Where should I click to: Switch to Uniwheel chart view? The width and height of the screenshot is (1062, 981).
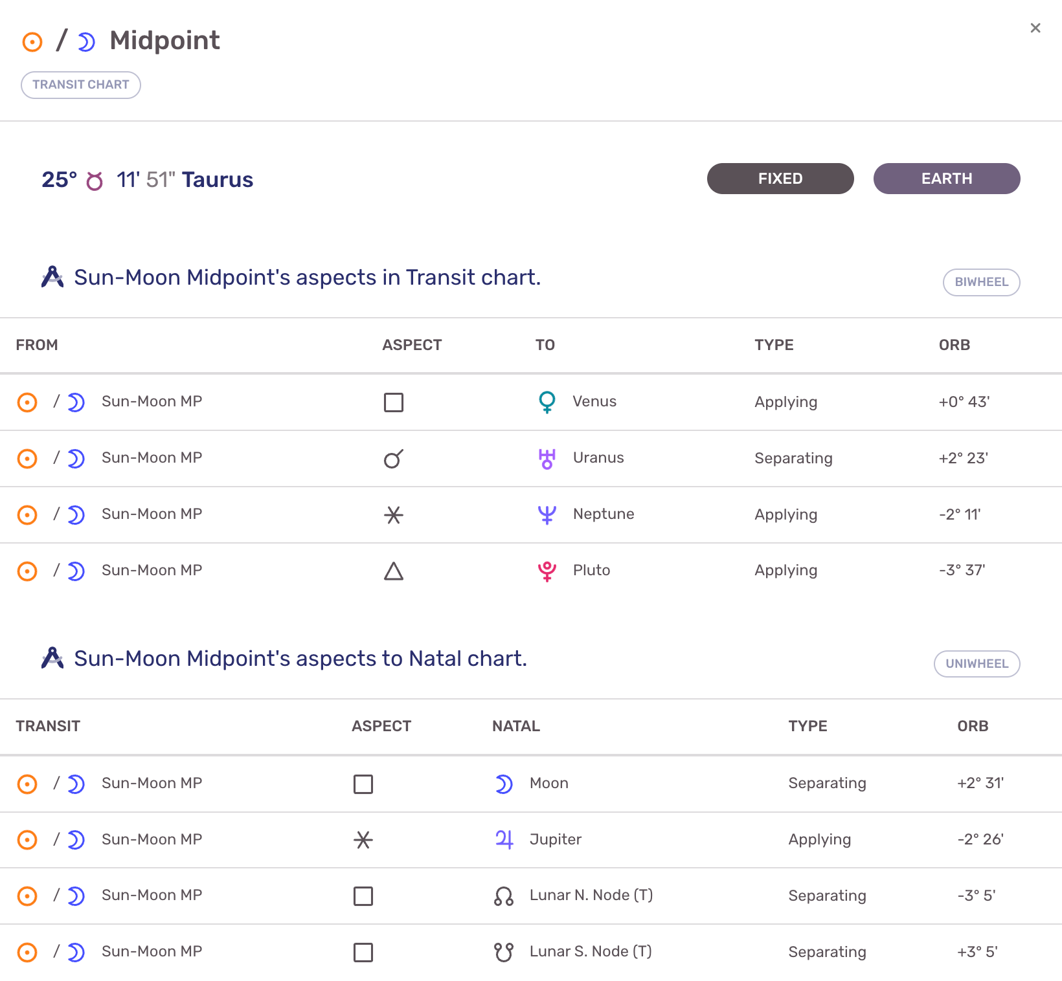click(977, 664)
